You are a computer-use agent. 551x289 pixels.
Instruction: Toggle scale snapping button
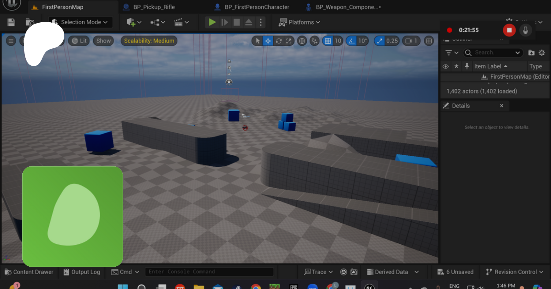pos(380,41)
